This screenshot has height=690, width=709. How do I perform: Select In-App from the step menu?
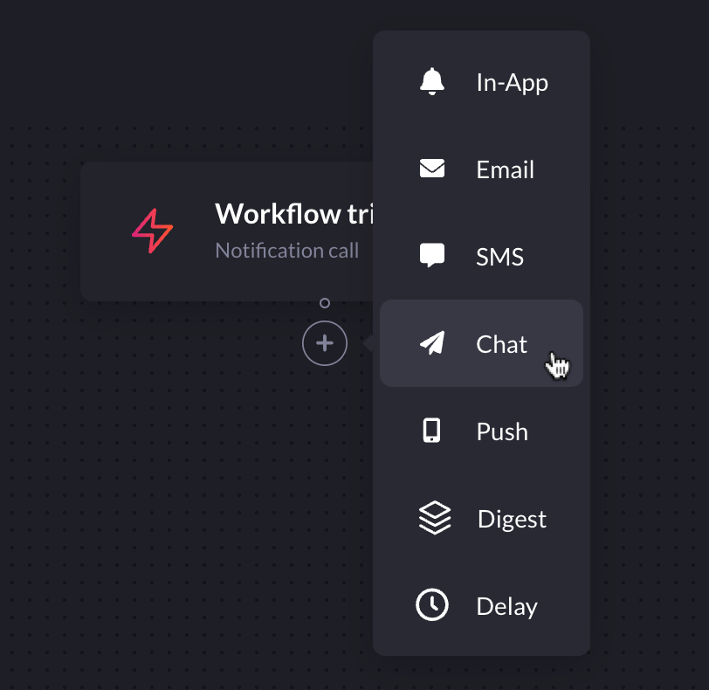coord(482,81)
